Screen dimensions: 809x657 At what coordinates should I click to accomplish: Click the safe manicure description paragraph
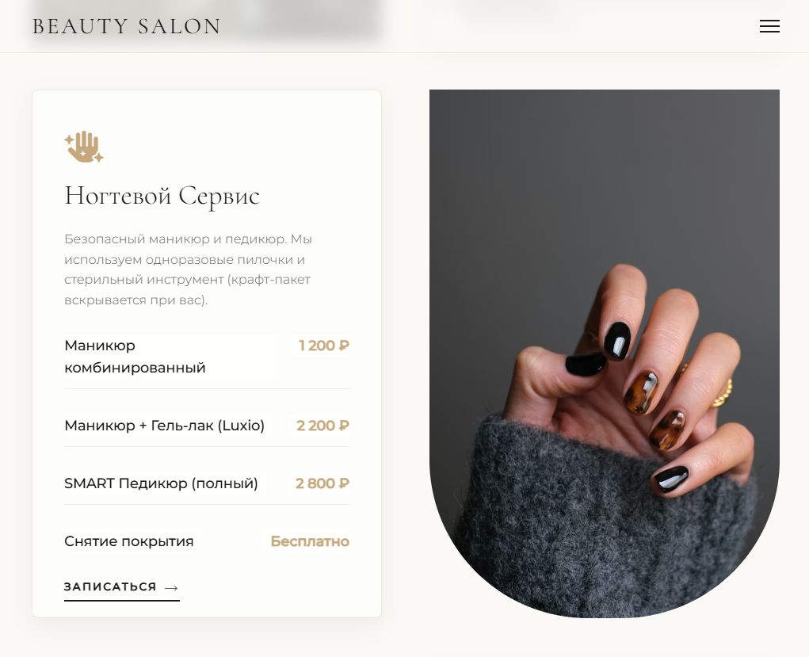[x=189, y=269]
